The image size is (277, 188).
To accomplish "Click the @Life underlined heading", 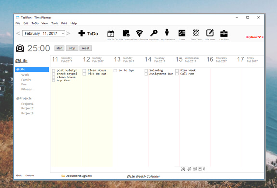I will point(22,61).
